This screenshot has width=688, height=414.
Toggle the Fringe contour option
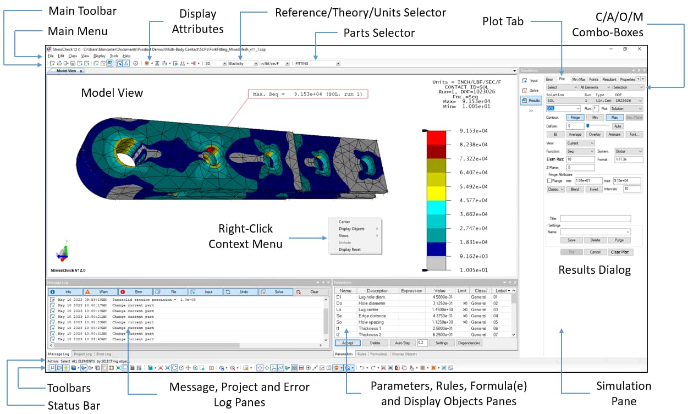point(575,117)
